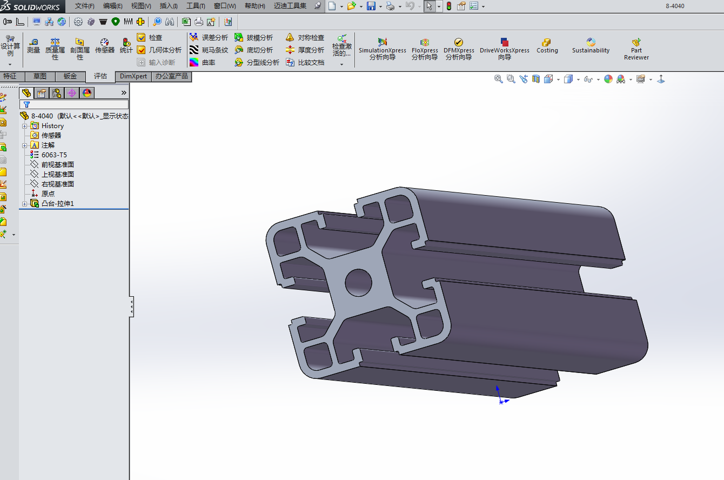The width and height of the screenshot is (724, 480).
Task: Click zoom to fit icon in view toolbar
Action: 499,79
